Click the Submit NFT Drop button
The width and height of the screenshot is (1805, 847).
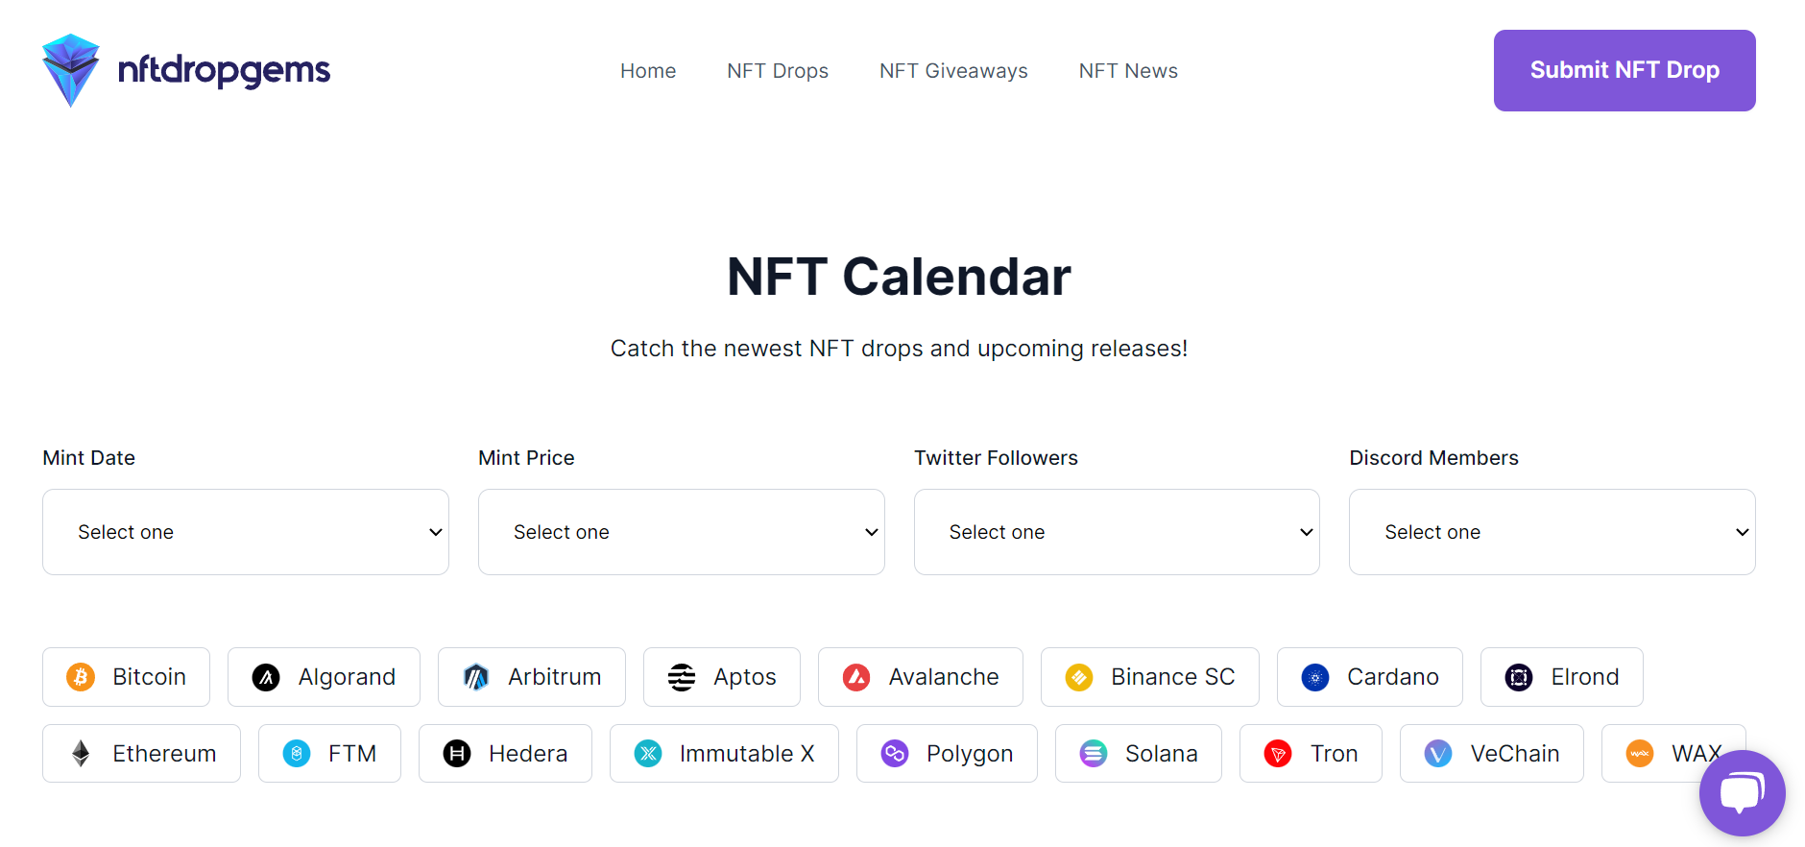pyautogui.click(x=1624, y=70)
